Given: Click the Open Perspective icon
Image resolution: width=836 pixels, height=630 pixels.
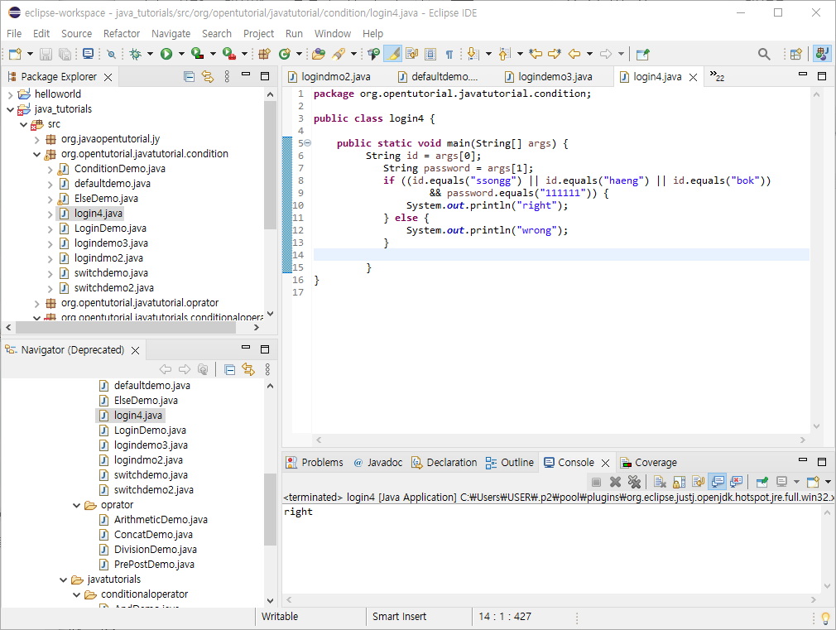Looking at the screenshot, I should pyautogui.click(x=796, y=54).
